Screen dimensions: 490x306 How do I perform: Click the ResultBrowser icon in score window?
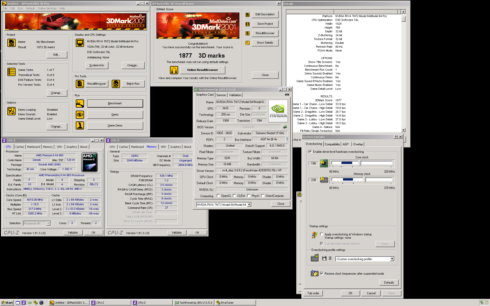click(x=248, y=33)
